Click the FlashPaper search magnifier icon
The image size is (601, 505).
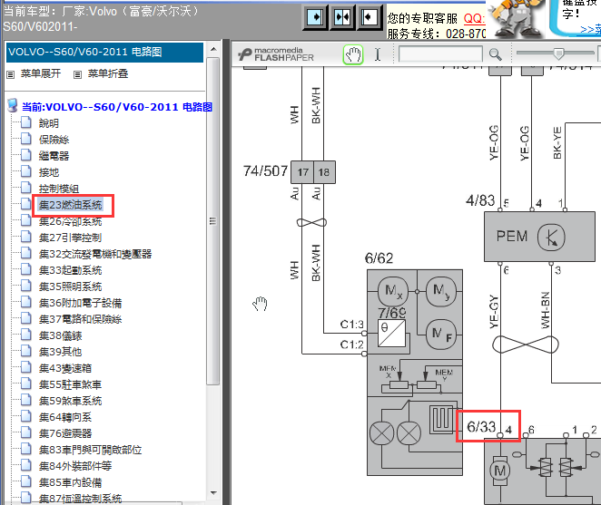(x=495, y=54)
